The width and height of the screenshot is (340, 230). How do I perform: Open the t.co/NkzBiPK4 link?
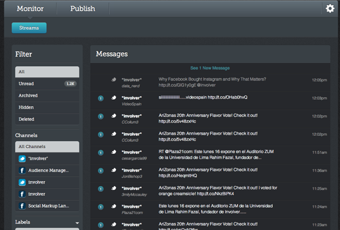[x=216, y=194]
